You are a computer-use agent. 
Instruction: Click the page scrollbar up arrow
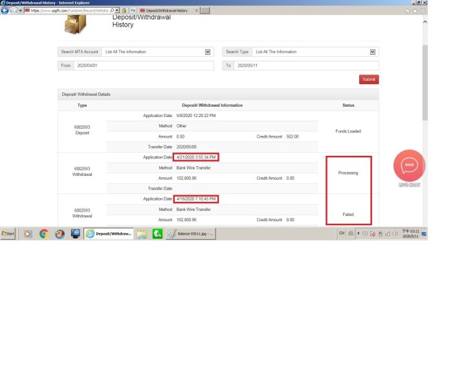coord(425,22)
